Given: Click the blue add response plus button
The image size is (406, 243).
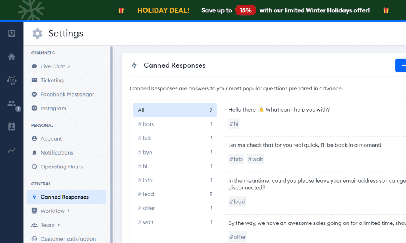Looking at the screenshot, I should point(401,65).
